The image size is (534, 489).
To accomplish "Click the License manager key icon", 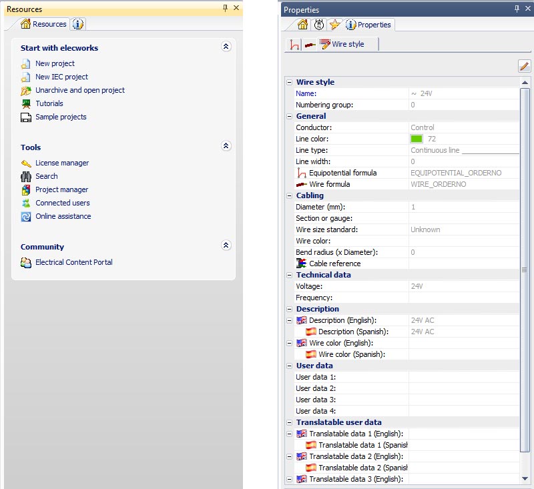I will [26, 163].
